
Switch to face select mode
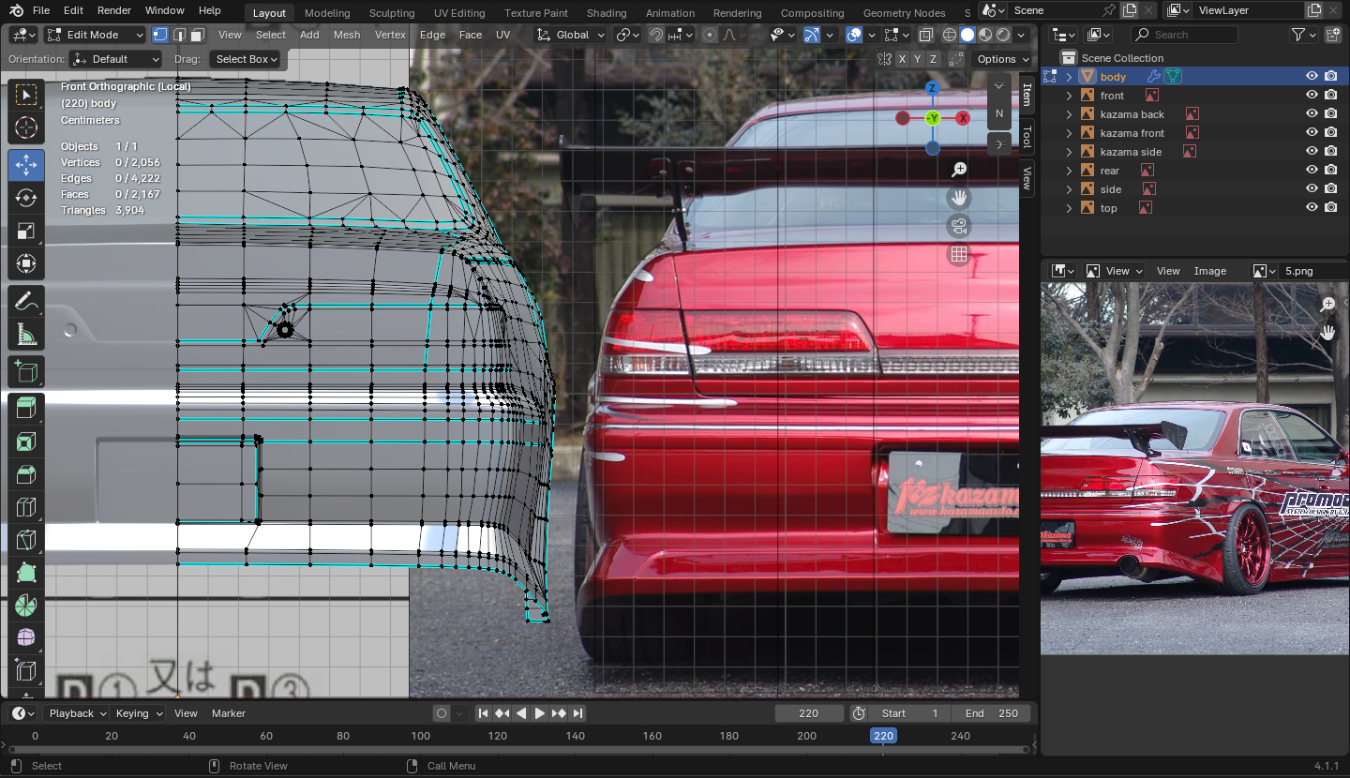point(197,35)
